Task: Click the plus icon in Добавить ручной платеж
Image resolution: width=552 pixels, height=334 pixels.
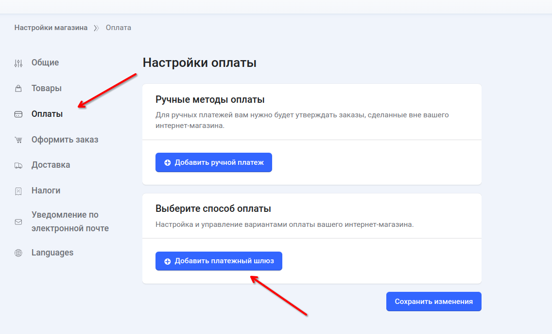Action: (x=168, y=163)
